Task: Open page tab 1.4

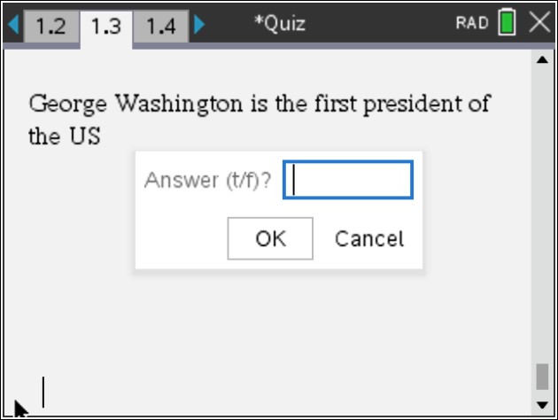Action: coord(161,27)
